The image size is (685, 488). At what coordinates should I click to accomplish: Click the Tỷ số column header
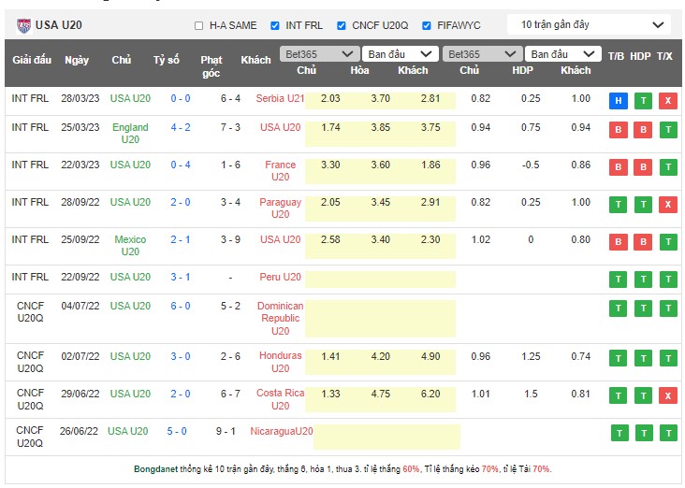click(x=167, y=60)
